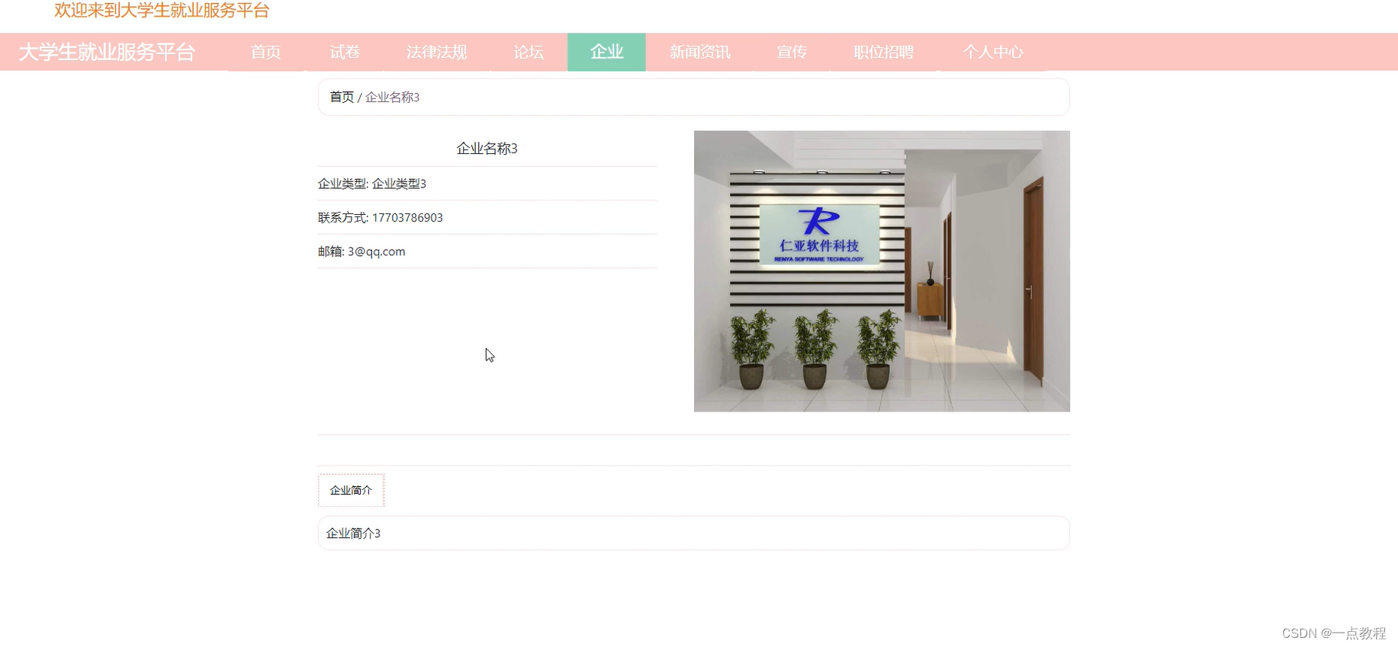Click the 大学生就业服务平台 site title
Viewport: 1398px width, 647px height.
pyautogui.click(x=107, y=52)
